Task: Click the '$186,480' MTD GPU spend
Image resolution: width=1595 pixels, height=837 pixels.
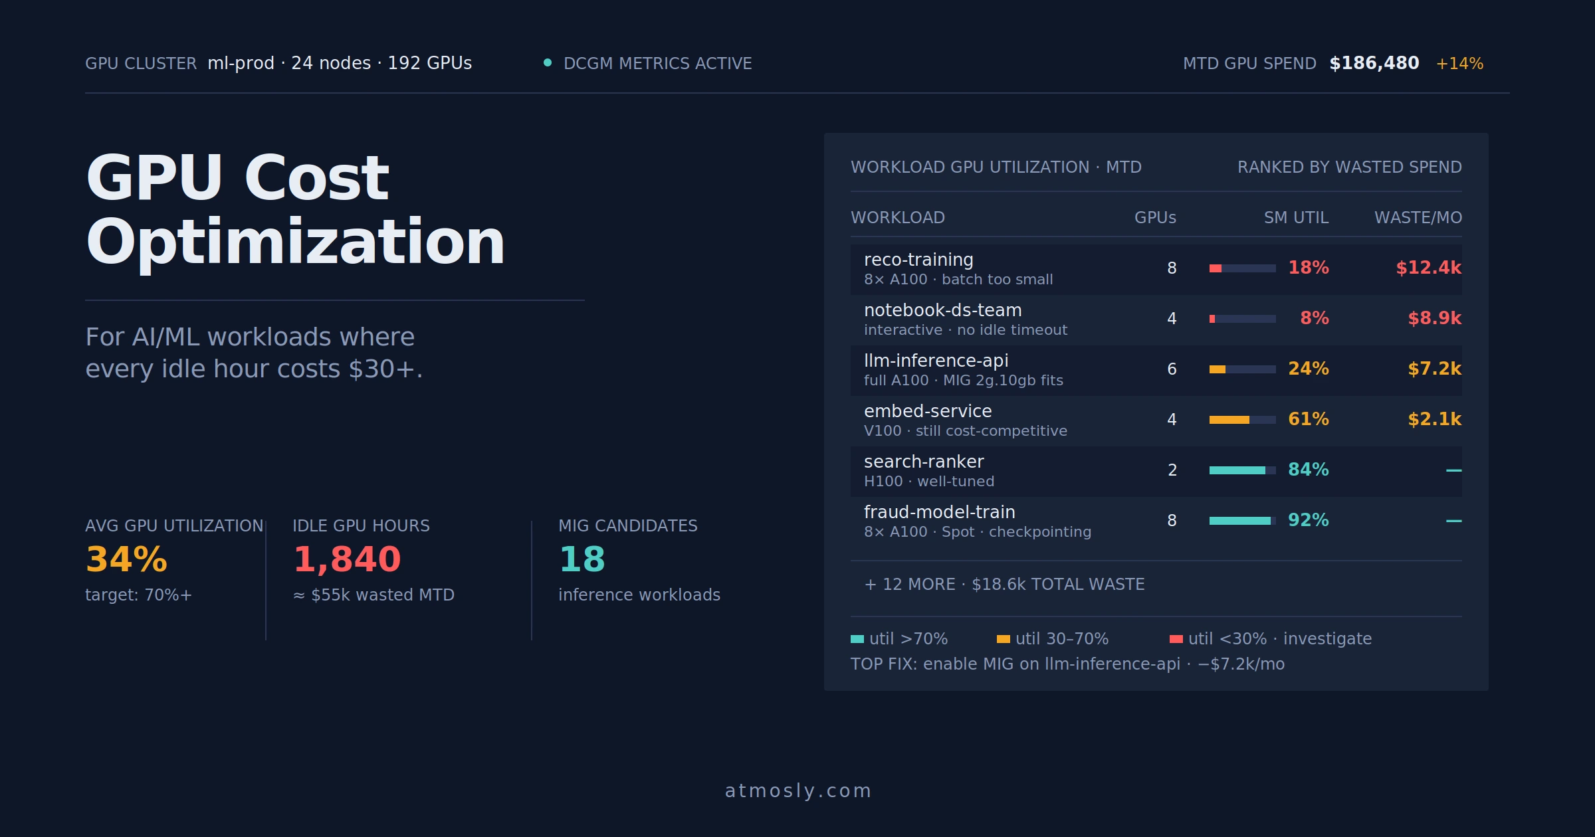Action: point(1374,63)
